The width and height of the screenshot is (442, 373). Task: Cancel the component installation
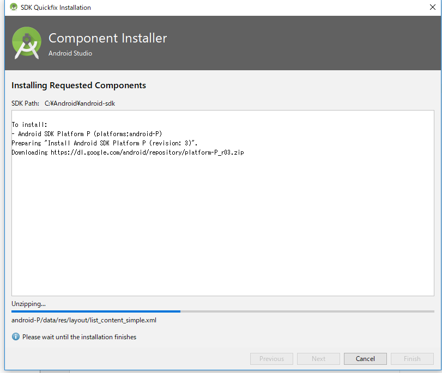click(365, 359)
